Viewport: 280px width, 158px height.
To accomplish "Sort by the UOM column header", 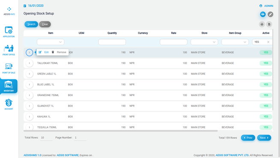I will click(81, 33).
